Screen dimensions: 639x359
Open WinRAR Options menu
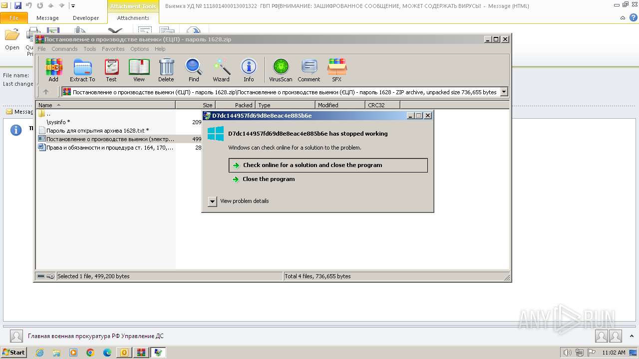tap(140, 49)
